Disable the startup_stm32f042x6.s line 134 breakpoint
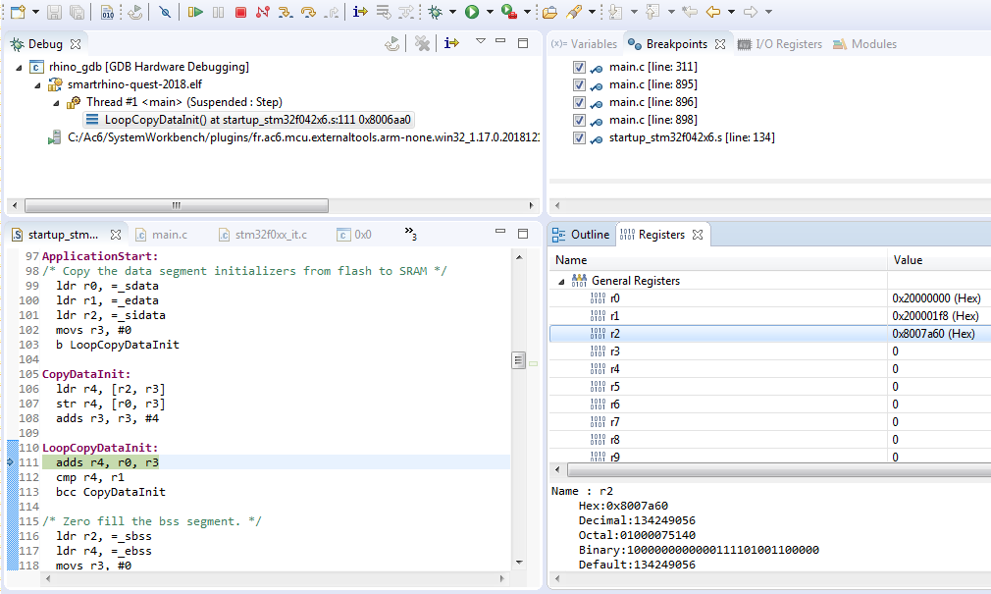The width and height of the screenshot is (991, 594). tap(579, 137)
